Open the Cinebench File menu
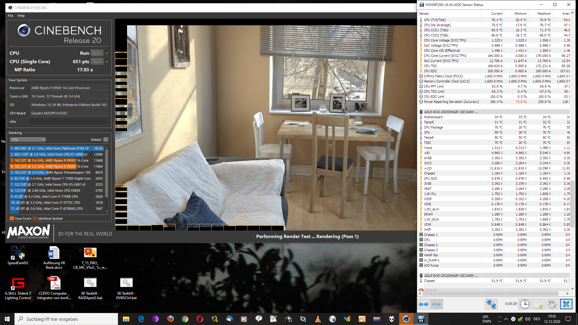 click(x=11, y=16)
